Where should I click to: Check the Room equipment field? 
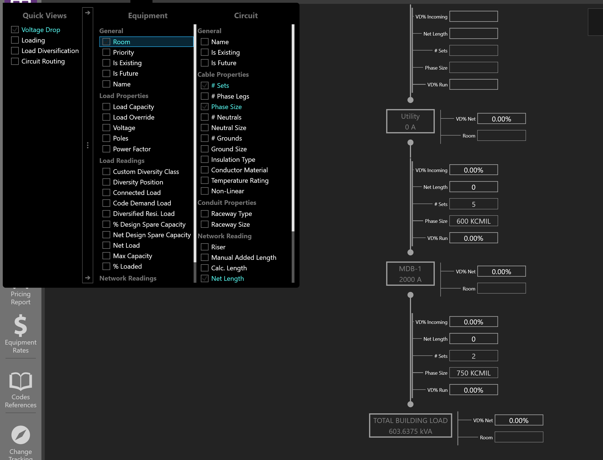coord(106,42)
